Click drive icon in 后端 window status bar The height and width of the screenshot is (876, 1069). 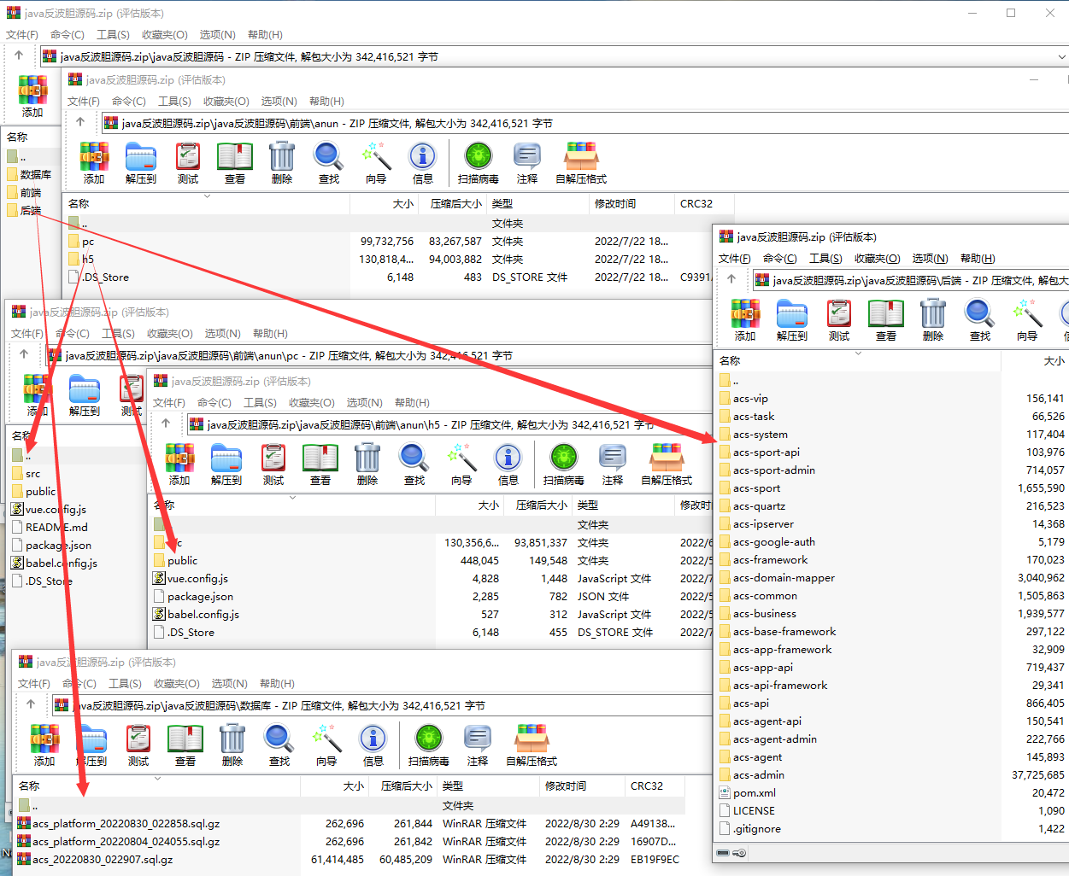(724, 853)
